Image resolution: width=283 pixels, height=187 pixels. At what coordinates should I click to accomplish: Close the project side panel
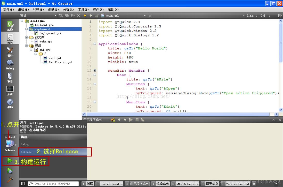78,16
